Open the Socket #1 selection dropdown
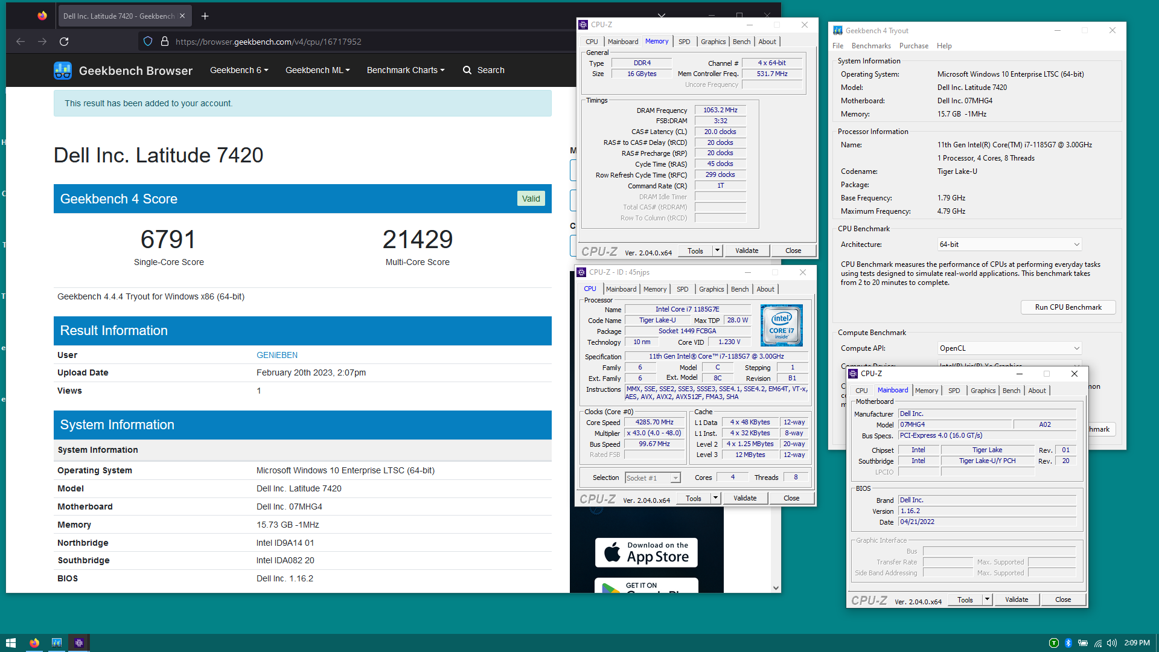This screenshot has width=1159, height=652. [x=653, y=478]
